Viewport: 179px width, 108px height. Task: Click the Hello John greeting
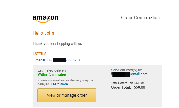click(x=44, y=33)
